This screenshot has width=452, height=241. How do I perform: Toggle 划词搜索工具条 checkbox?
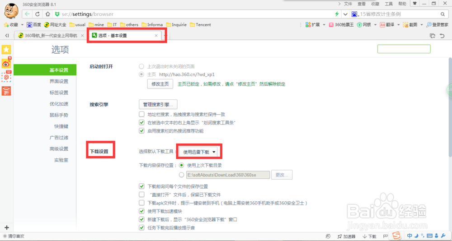click(141, 122)
